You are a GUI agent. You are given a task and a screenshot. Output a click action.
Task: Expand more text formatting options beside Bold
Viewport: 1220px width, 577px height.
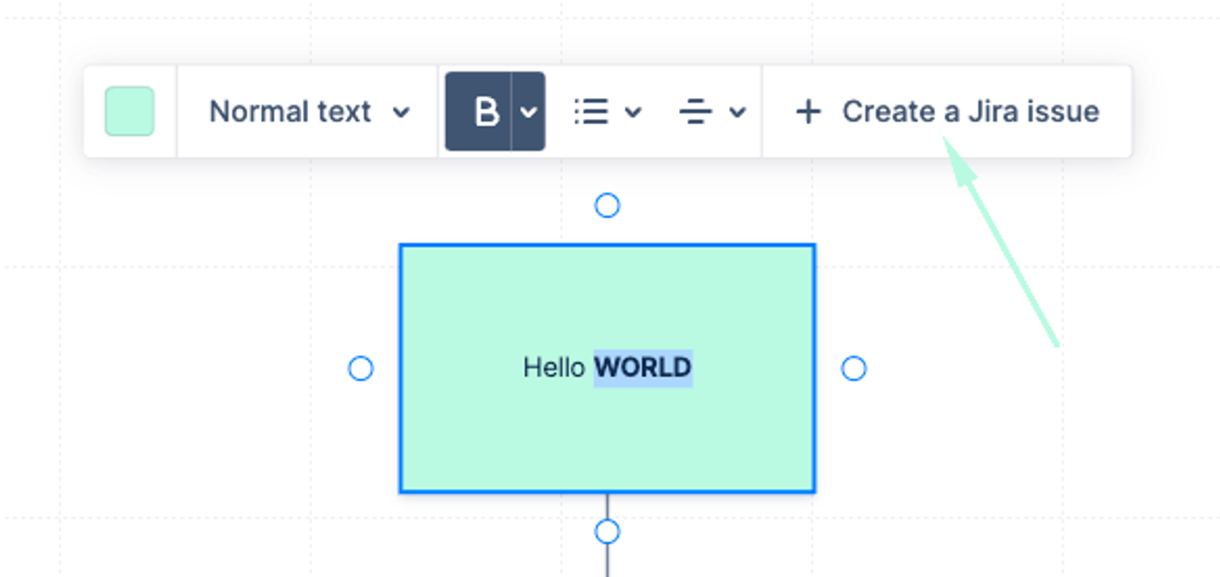click(528, 111)
